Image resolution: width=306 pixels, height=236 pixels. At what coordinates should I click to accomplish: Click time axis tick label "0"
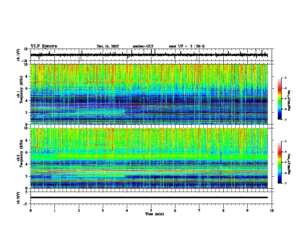click(31, 211)
